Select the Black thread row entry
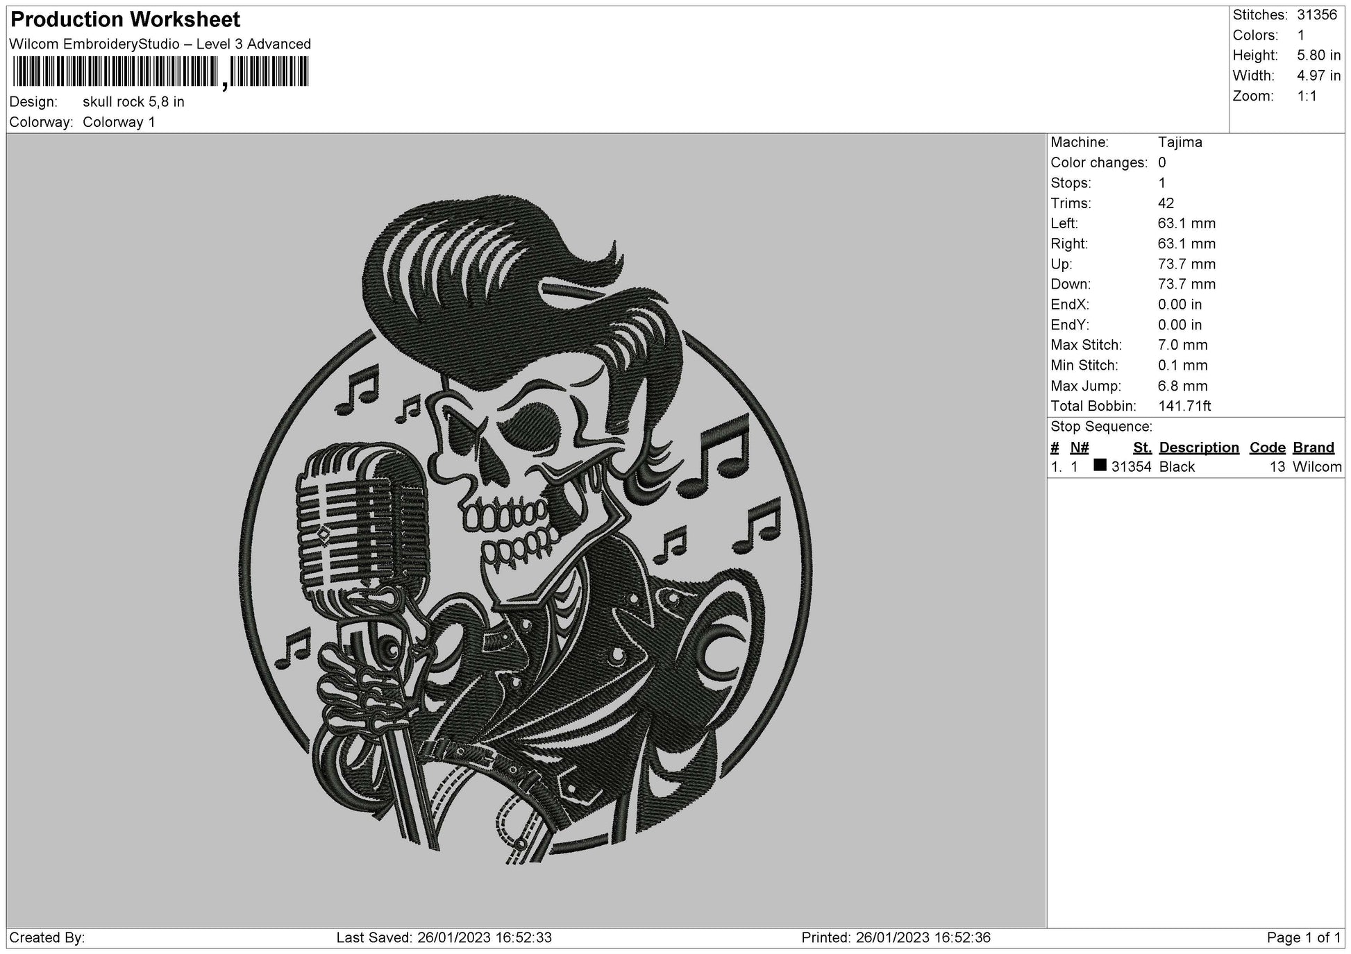1351x954 pixels. tap(1177, 467)
